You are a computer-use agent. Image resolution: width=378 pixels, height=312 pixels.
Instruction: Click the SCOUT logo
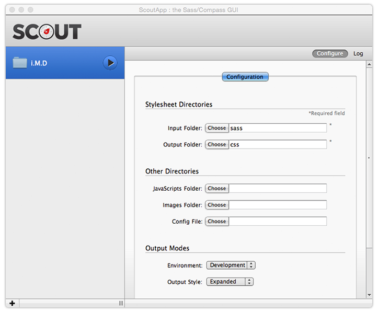pos(47,31)
